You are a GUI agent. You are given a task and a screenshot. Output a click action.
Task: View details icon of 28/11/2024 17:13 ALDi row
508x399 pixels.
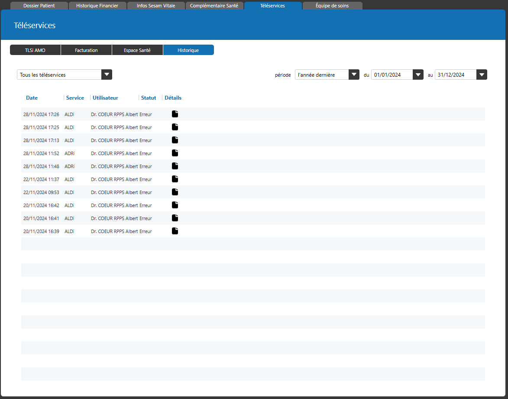[175, 140]
